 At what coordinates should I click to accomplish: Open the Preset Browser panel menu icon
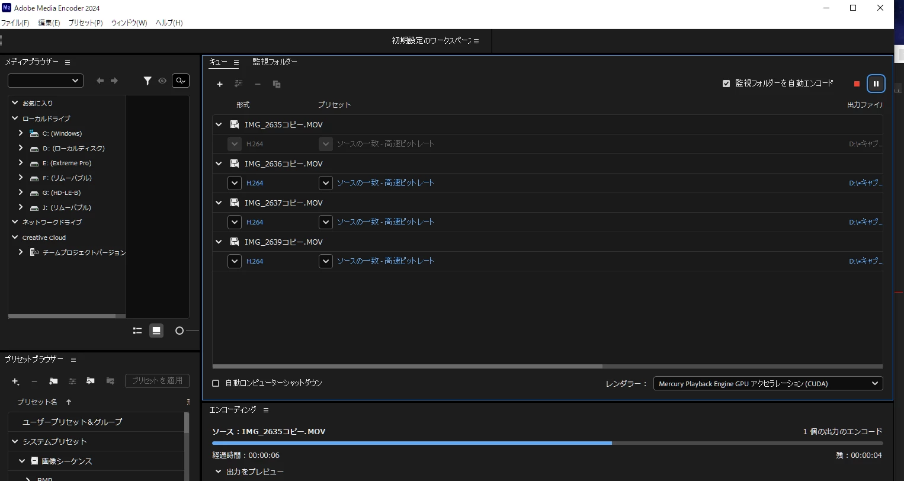point(73,360)
